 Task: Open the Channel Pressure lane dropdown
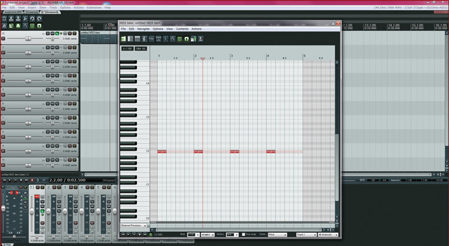pyautogui.click(x=134, y=225)
